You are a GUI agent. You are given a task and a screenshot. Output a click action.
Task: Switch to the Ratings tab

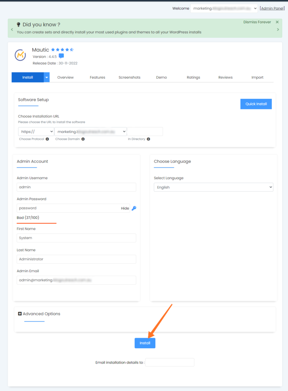pos(193,77)
